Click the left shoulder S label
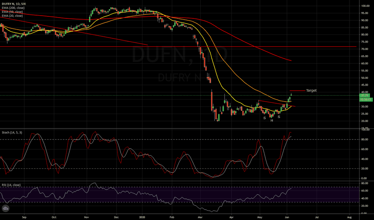 pyautogui.click(x=264, y=118)
